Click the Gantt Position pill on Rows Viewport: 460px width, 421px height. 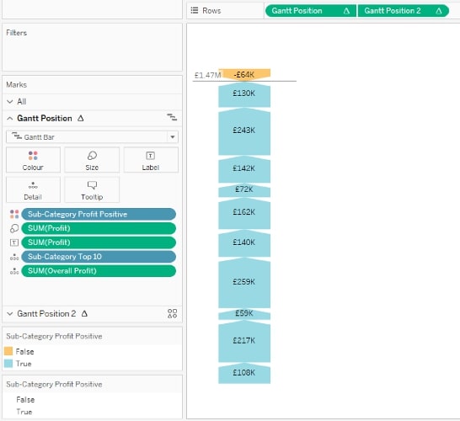[311, 11]
